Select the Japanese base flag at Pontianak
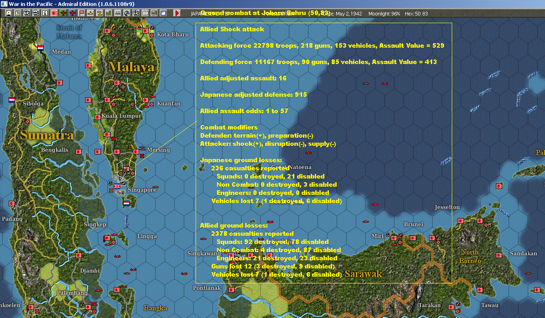 (232, 289)
